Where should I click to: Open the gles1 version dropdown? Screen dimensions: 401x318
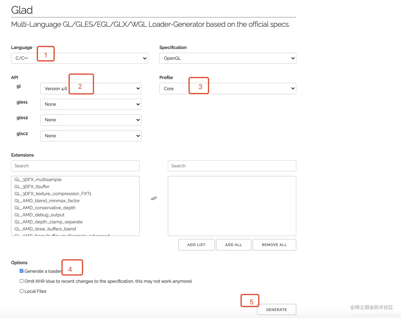click(x=91, y=104)
